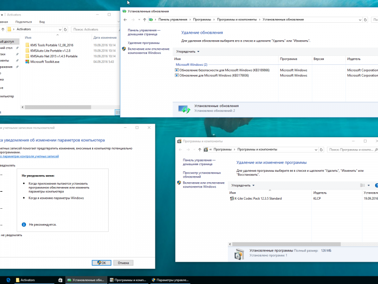Switch to UAC settings taskbar button
378x284 pixels.
point(170,280)
